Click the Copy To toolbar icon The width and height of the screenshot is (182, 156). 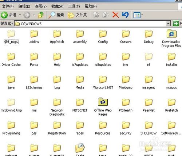(106, 15)
